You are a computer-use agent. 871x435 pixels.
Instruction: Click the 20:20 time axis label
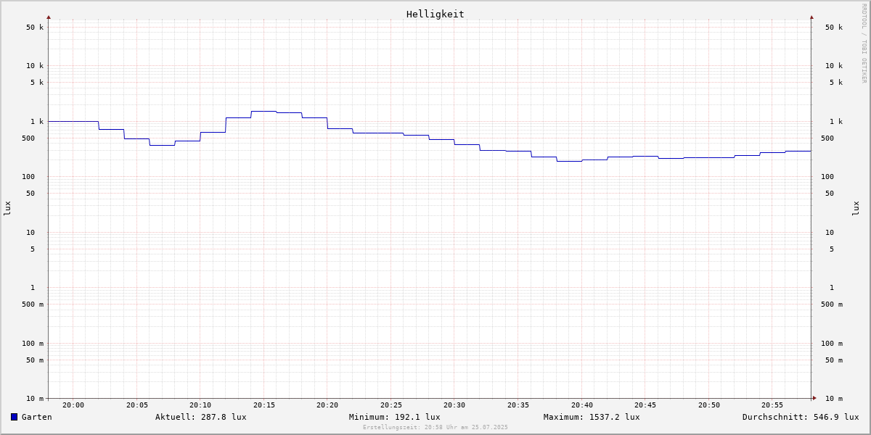click(x=327, y=405)
